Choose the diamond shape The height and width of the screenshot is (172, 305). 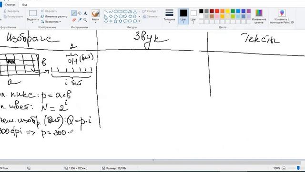click(111, 16)
